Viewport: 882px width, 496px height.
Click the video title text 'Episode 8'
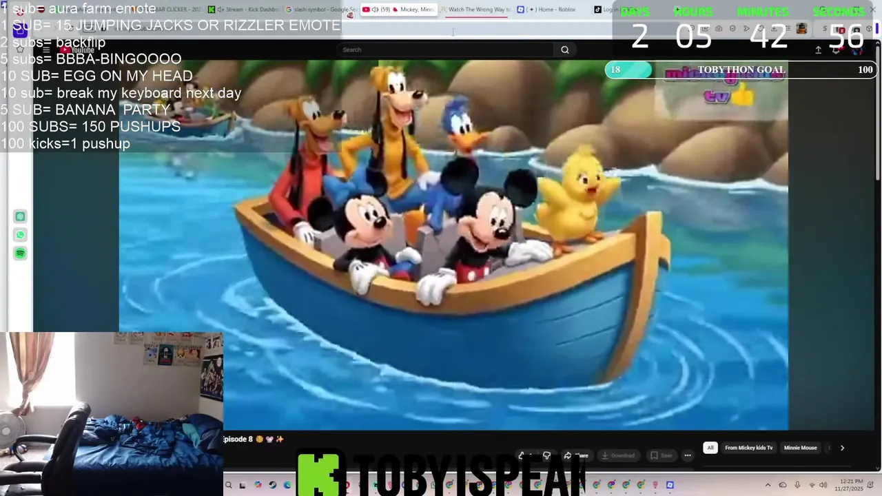tap(238, 439)
